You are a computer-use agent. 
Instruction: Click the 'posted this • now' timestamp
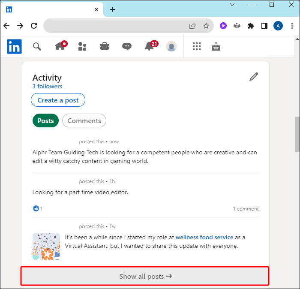click(99, 141)
